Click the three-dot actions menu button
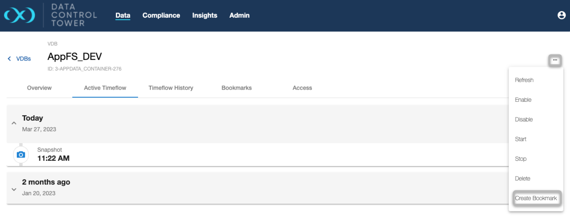Image resolution: width=570 pixels, height=219 pixels. pos(555,60)
